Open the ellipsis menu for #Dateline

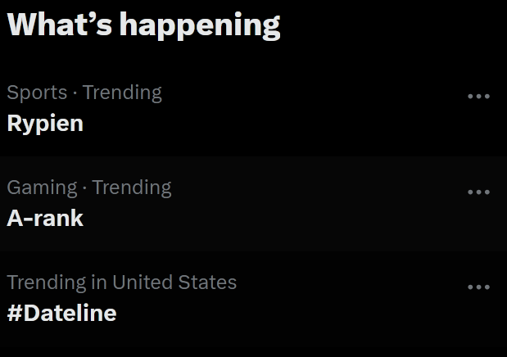point(478,287)
